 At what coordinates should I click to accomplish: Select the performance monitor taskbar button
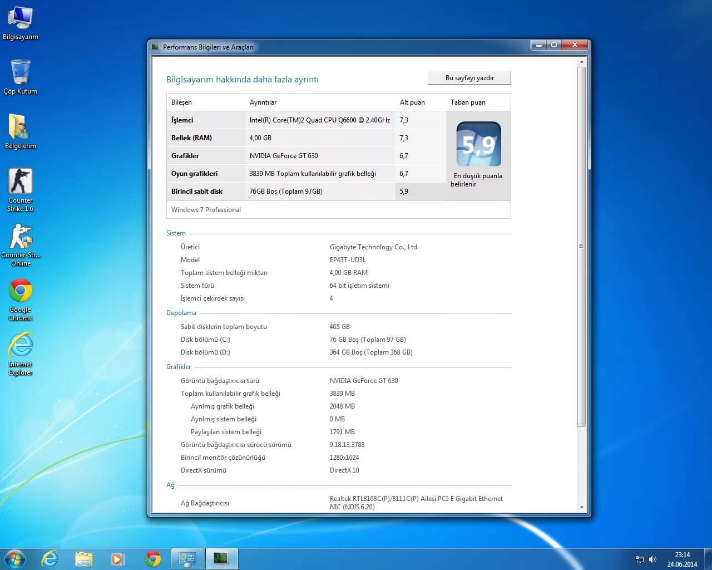[221, 559]
